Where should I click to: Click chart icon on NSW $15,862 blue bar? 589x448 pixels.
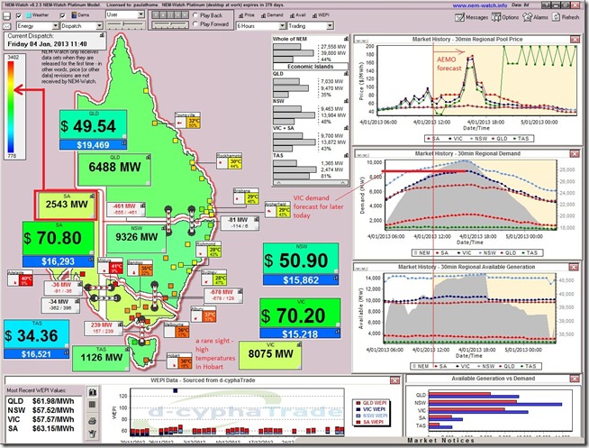pos(335,279)
